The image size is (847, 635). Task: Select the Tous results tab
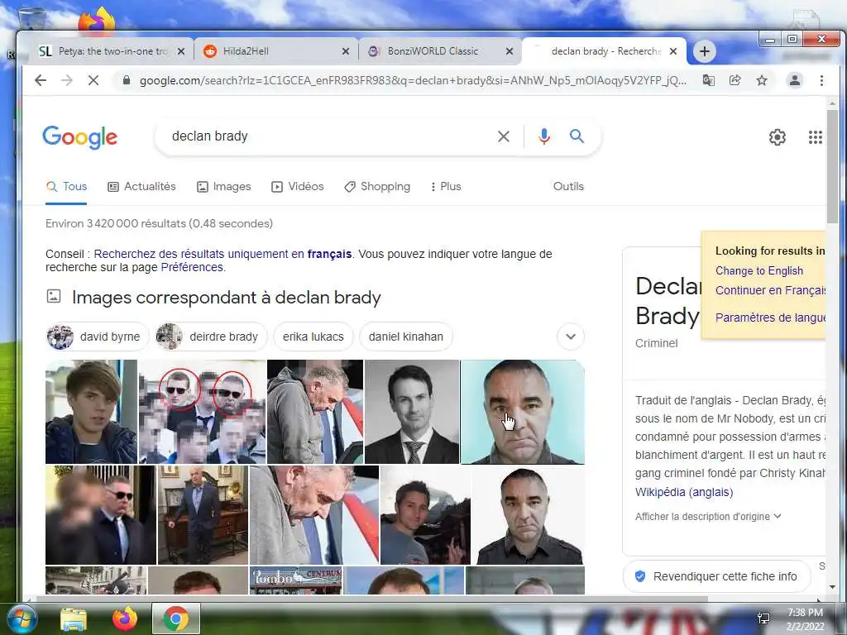(x=66, y=186)
